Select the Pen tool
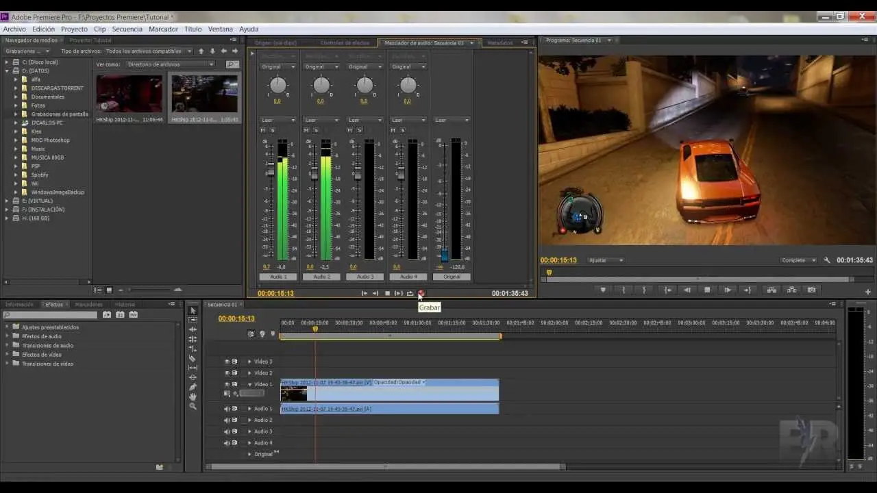This screenshot has width=877, height=493. click(x=193, y=387)
